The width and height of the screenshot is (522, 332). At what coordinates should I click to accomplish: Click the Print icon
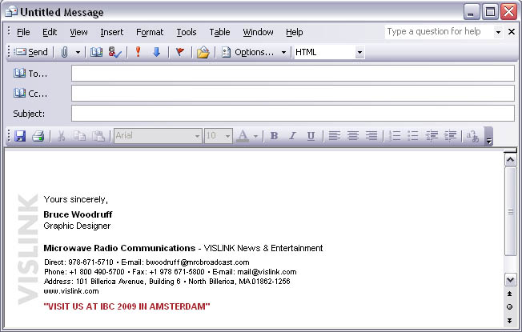(x=38, y=136)
